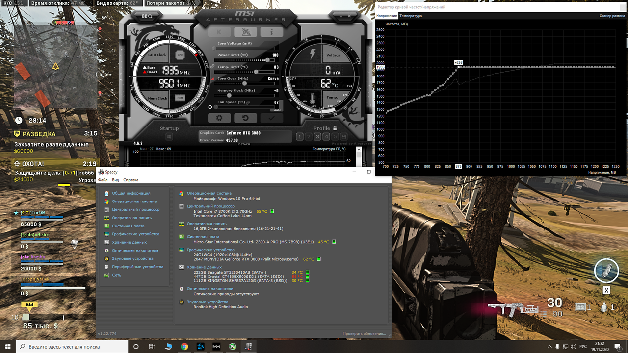The image size is (628, 353).
Task: Open the Windows Start menu
Action: (x=8, y=346)
